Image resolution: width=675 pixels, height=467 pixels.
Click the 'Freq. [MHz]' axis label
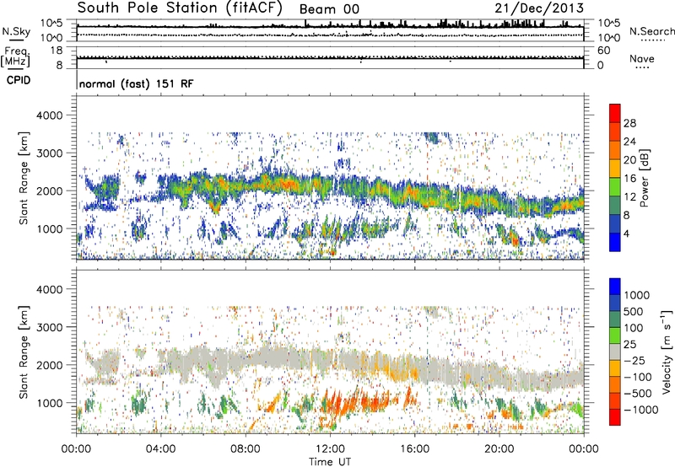(15, 57)
